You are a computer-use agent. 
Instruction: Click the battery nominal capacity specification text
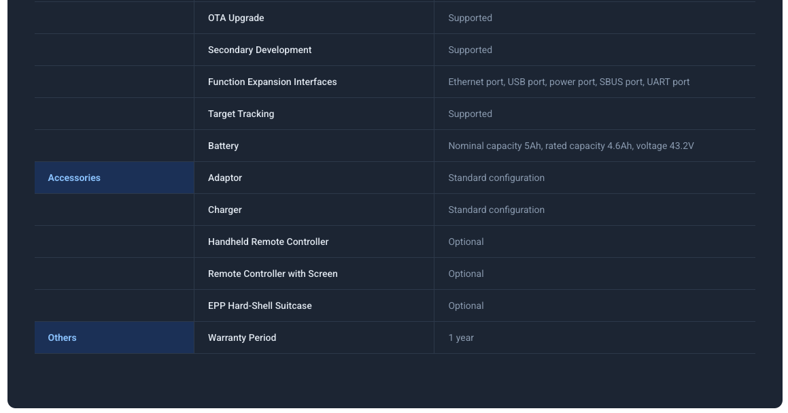click(x=570, y=146)
